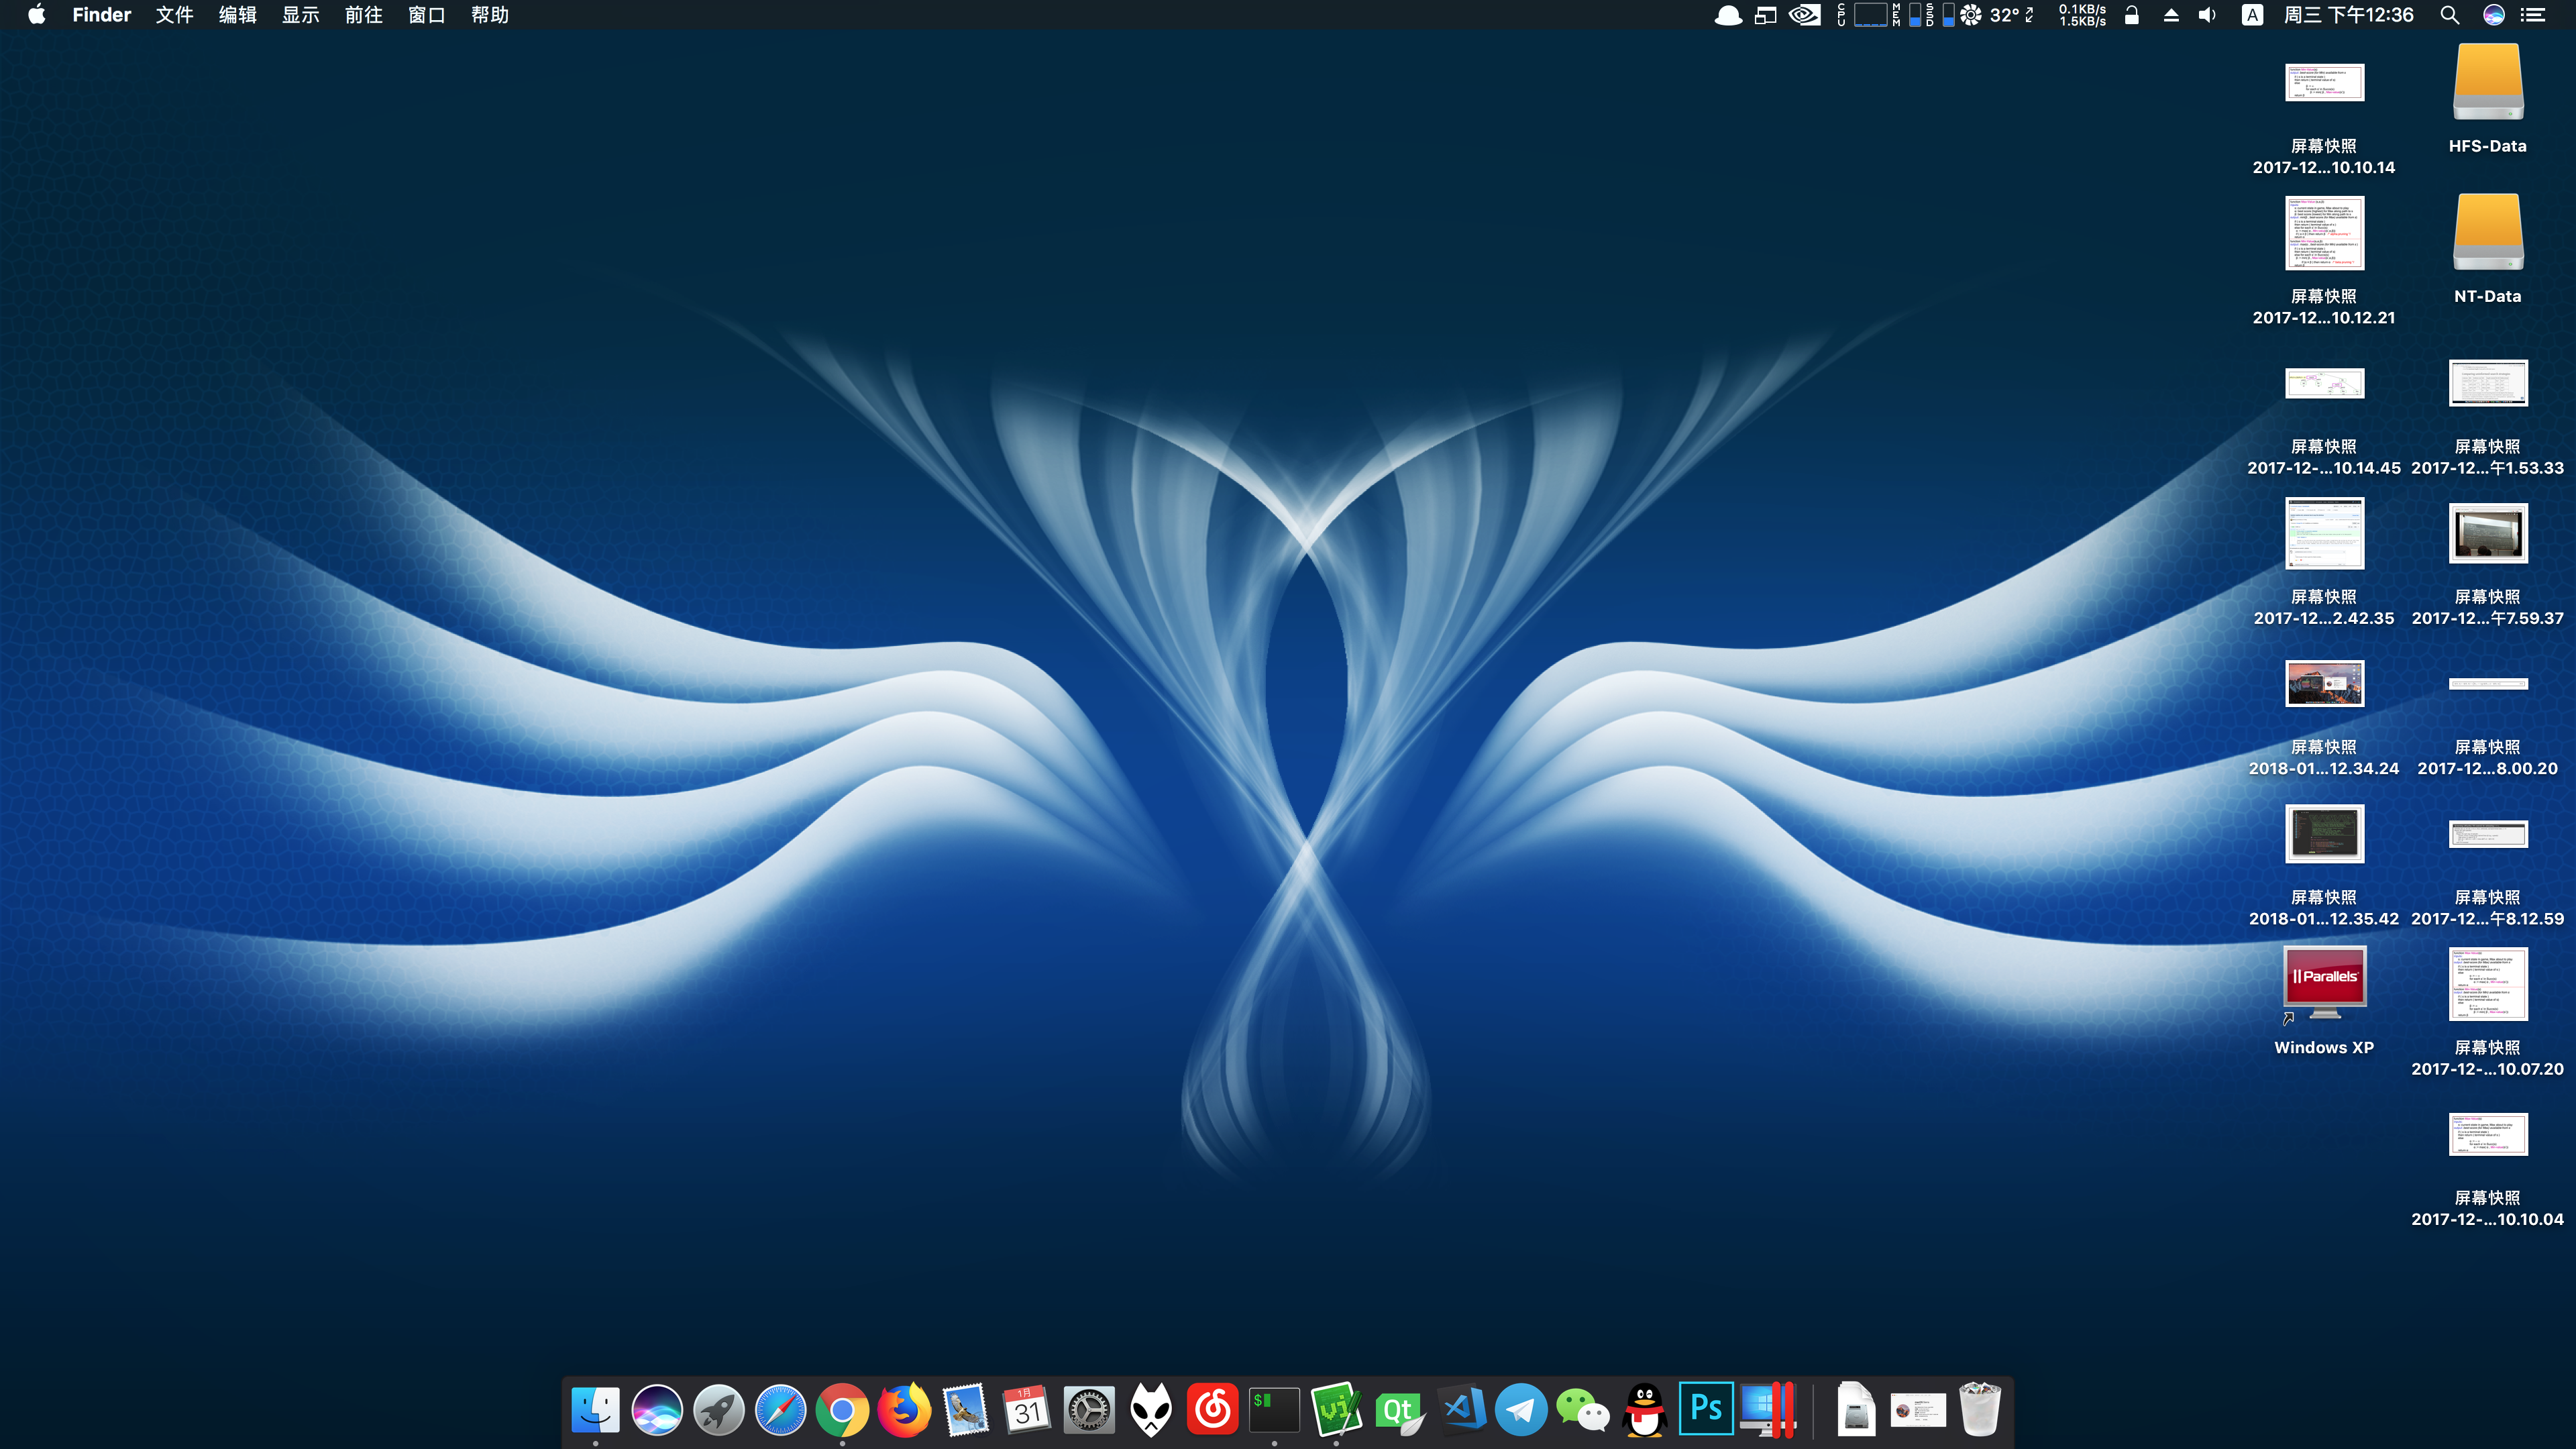This screenshot has height=1449, width=2576.
Task: Open the 显示 menu in menu bar
Action: tap(300, 15)
